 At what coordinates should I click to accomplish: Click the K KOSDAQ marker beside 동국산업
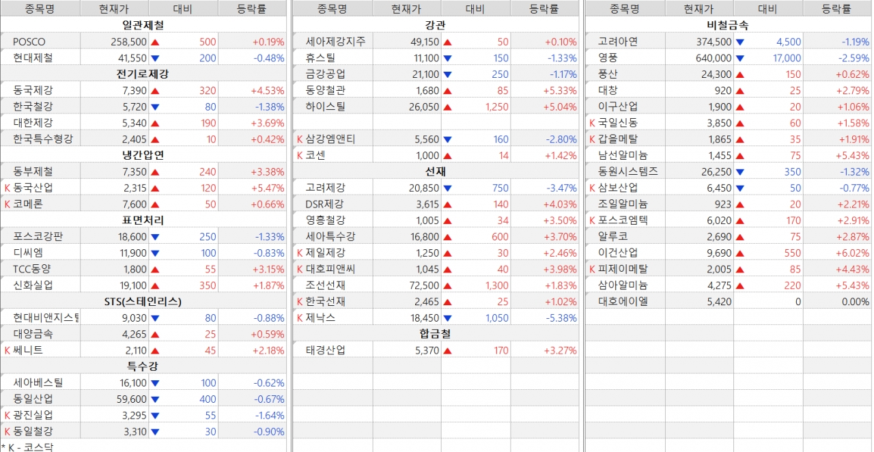pyautogui.click(x=8, y=188)
